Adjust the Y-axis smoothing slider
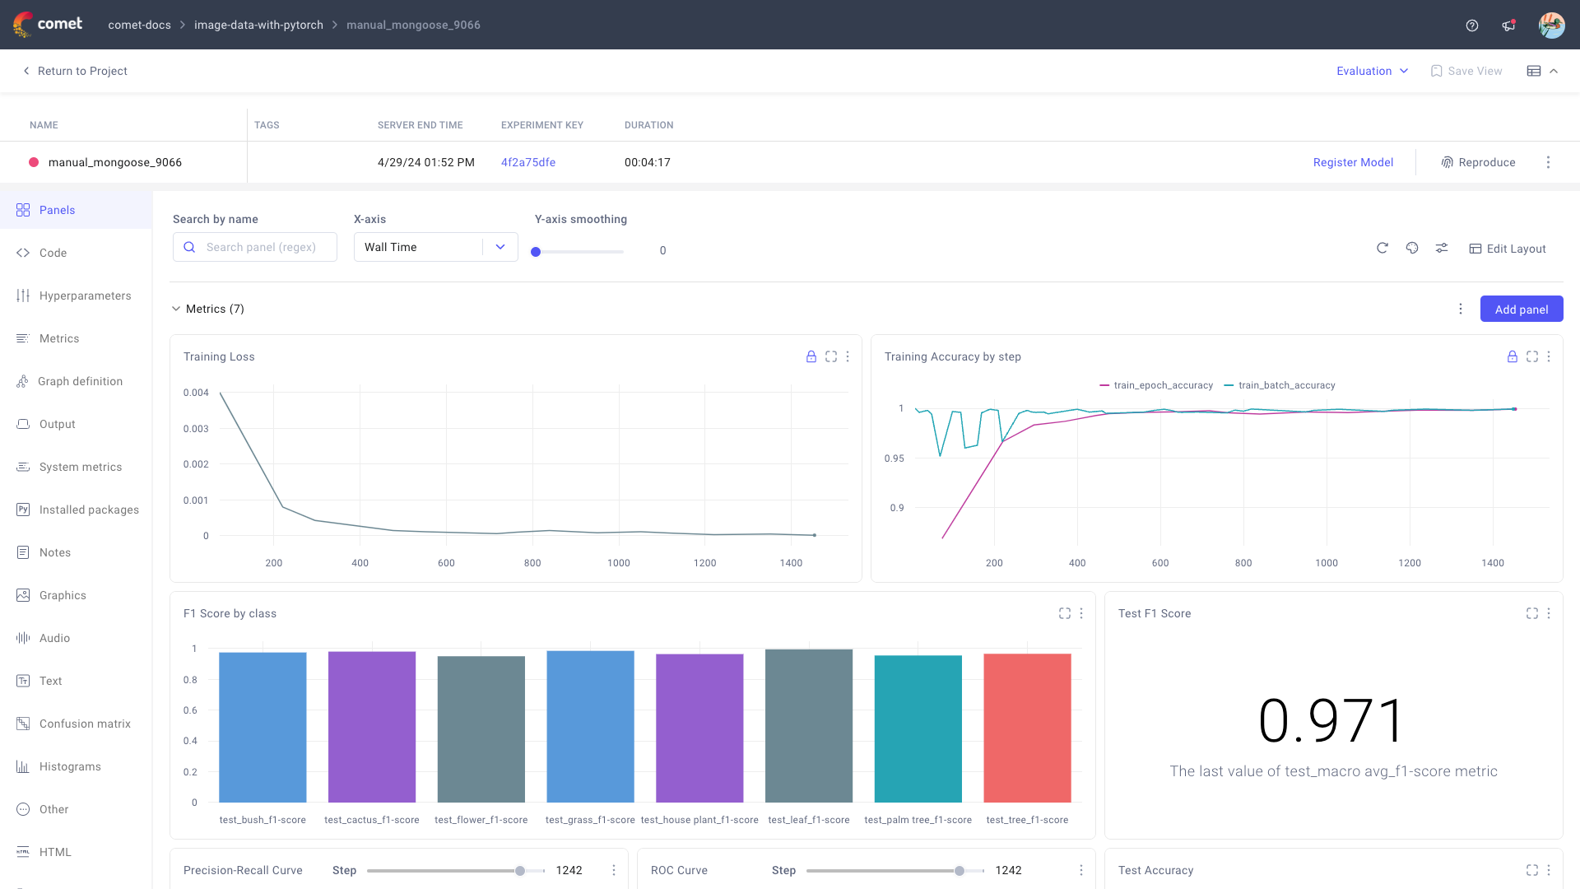The image size is (1580, 889). click(536, 252)
